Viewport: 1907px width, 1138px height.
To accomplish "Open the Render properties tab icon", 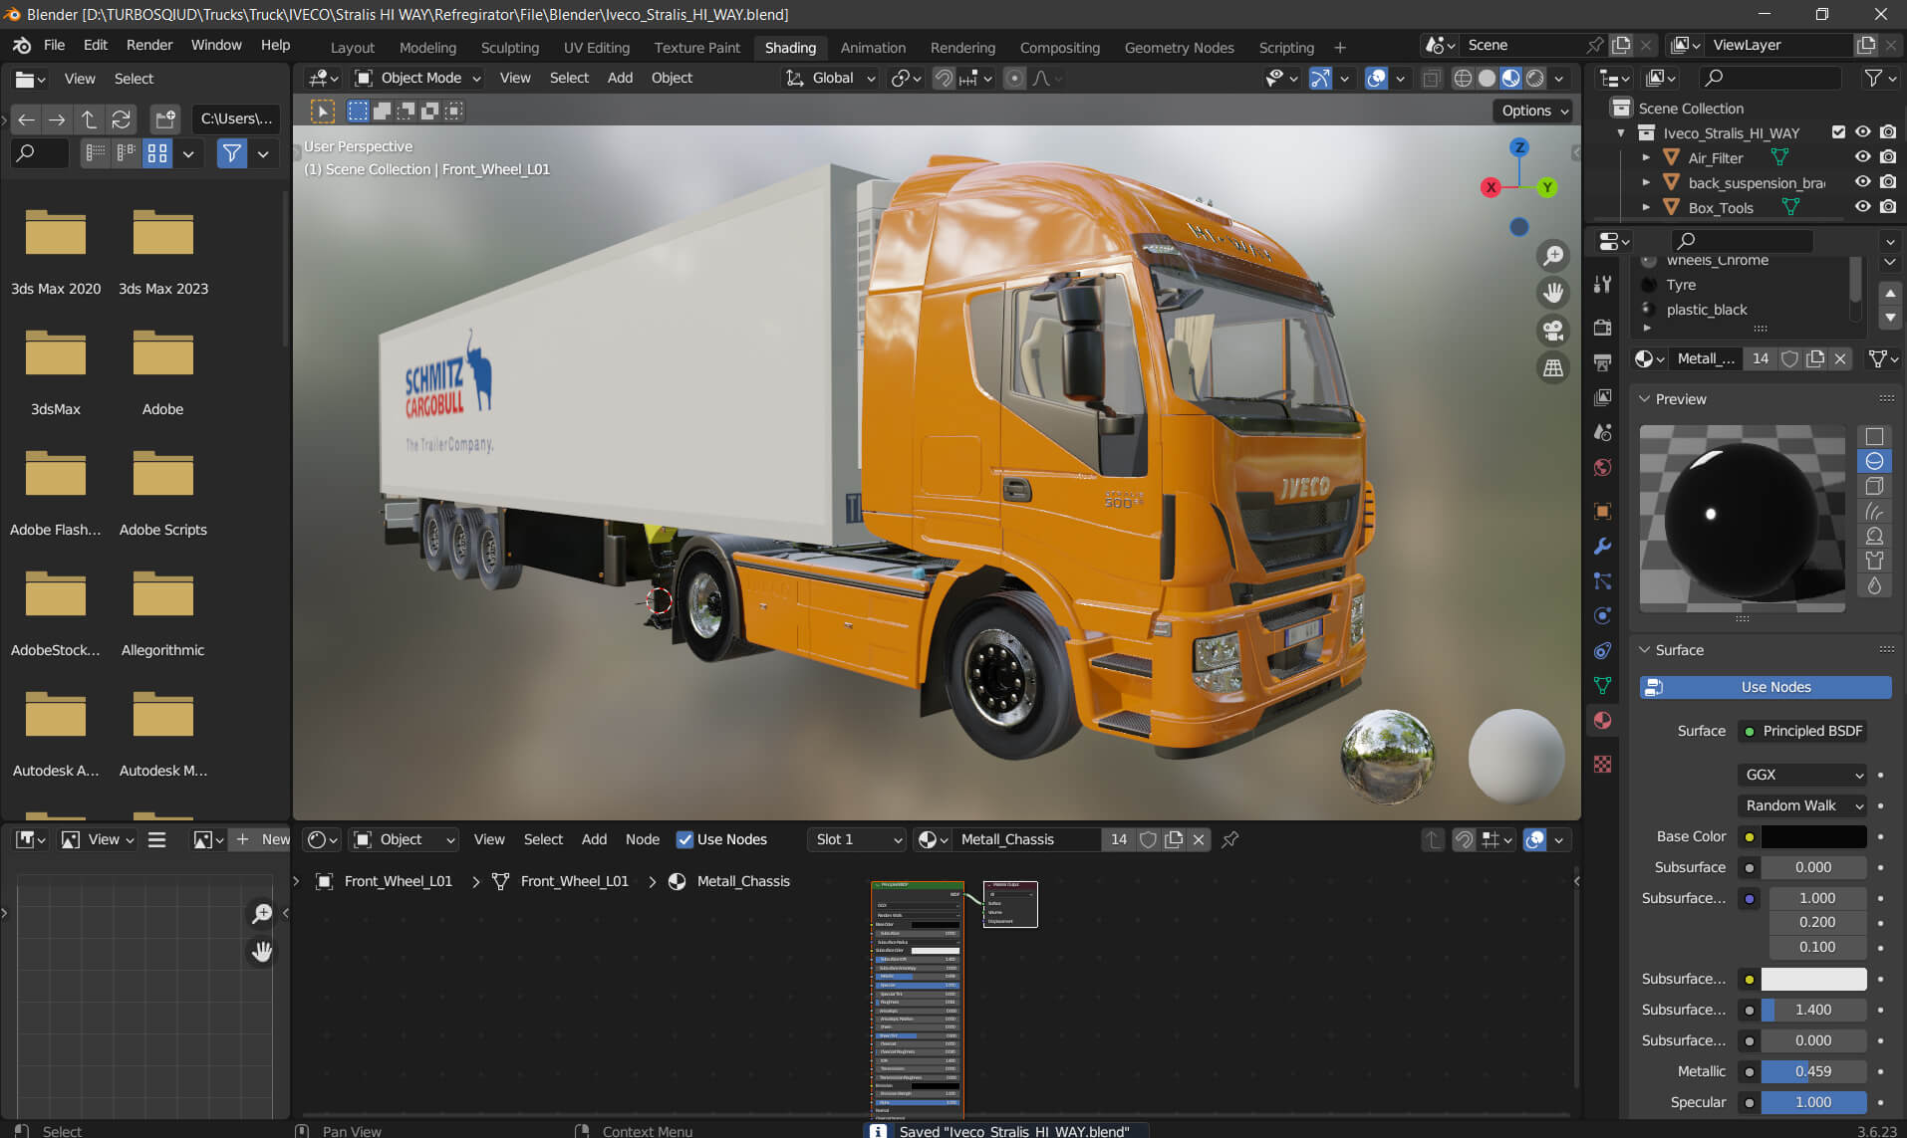I will click(x=1602, y=328).
